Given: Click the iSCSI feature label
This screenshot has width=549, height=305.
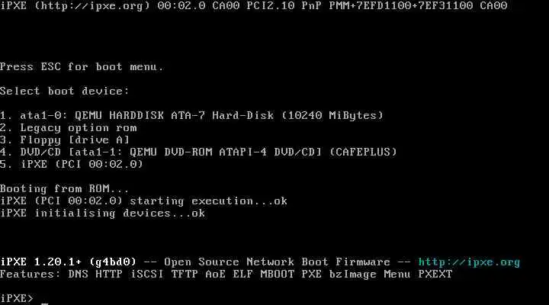Looking at the screenshot, I should [x=147, y=274].
